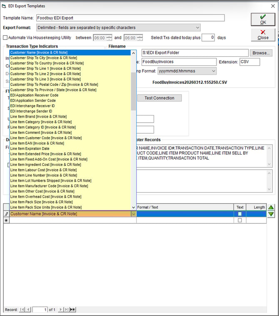Viewport: 279px width, 316px height.
Task: Open the timestamp format yyyymmdd.hhmmss dropdown
Action: 213,71
